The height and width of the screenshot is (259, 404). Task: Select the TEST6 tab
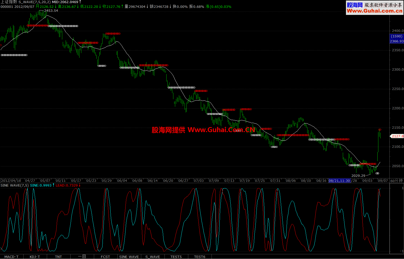200,257
